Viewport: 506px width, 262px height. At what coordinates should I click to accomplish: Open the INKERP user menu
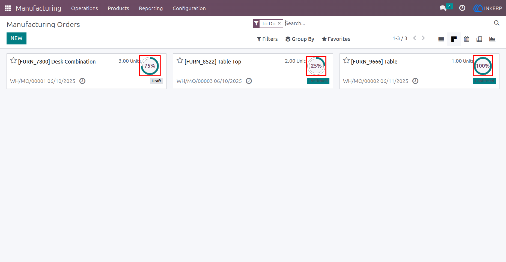[487, 8]
